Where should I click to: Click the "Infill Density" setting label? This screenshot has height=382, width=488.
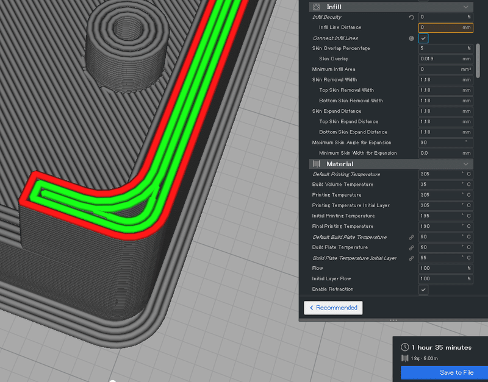327,18
